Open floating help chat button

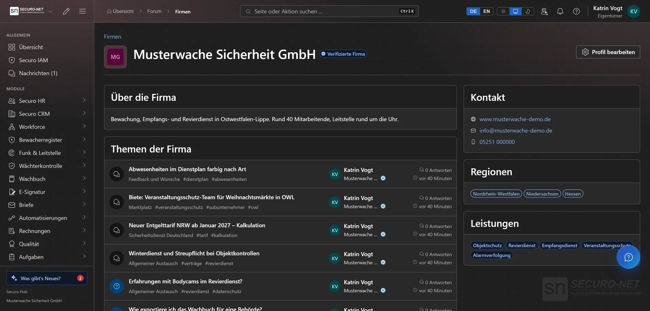pos(628,257)
